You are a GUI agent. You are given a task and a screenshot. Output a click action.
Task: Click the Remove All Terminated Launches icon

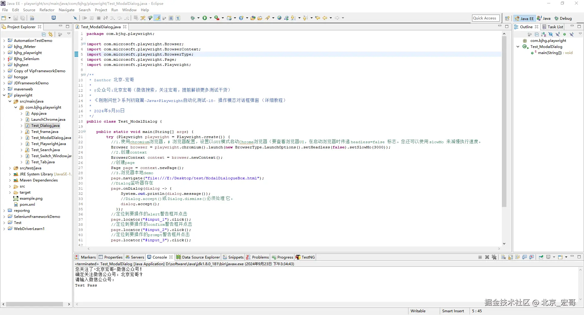pyautogui.click(x=494, y=257)
